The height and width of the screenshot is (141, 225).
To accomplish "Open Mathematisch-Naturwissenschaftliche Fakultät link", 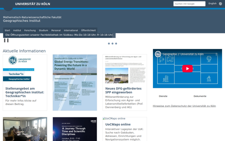I will tap(32, 17).
